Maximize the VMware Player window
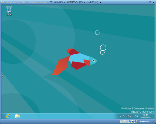This screenshot has width=156, height=124. (150, 2)
